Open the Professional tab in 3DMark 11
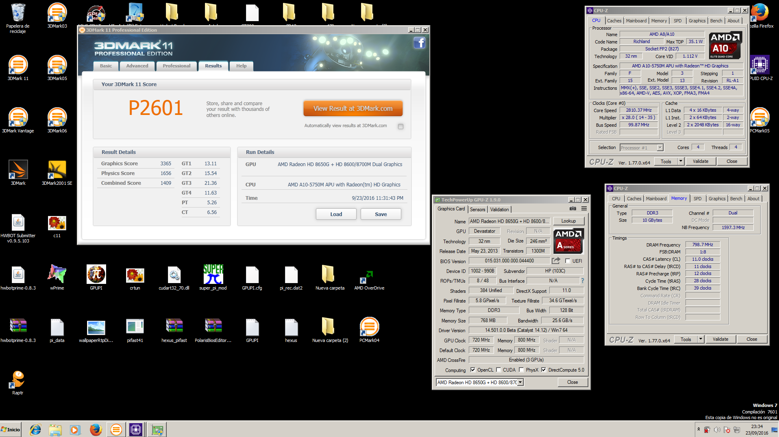779x437 pixels. tap(176, 66)
